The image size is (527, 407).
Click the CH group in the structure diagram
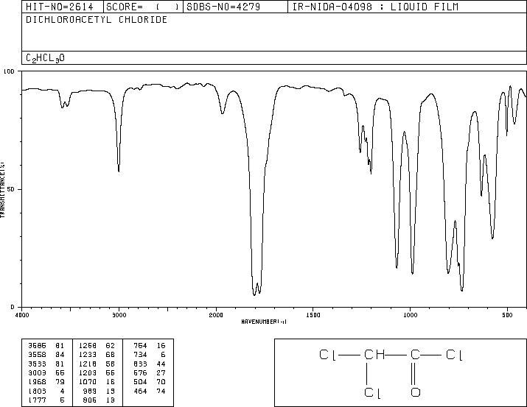coord(374,354)
